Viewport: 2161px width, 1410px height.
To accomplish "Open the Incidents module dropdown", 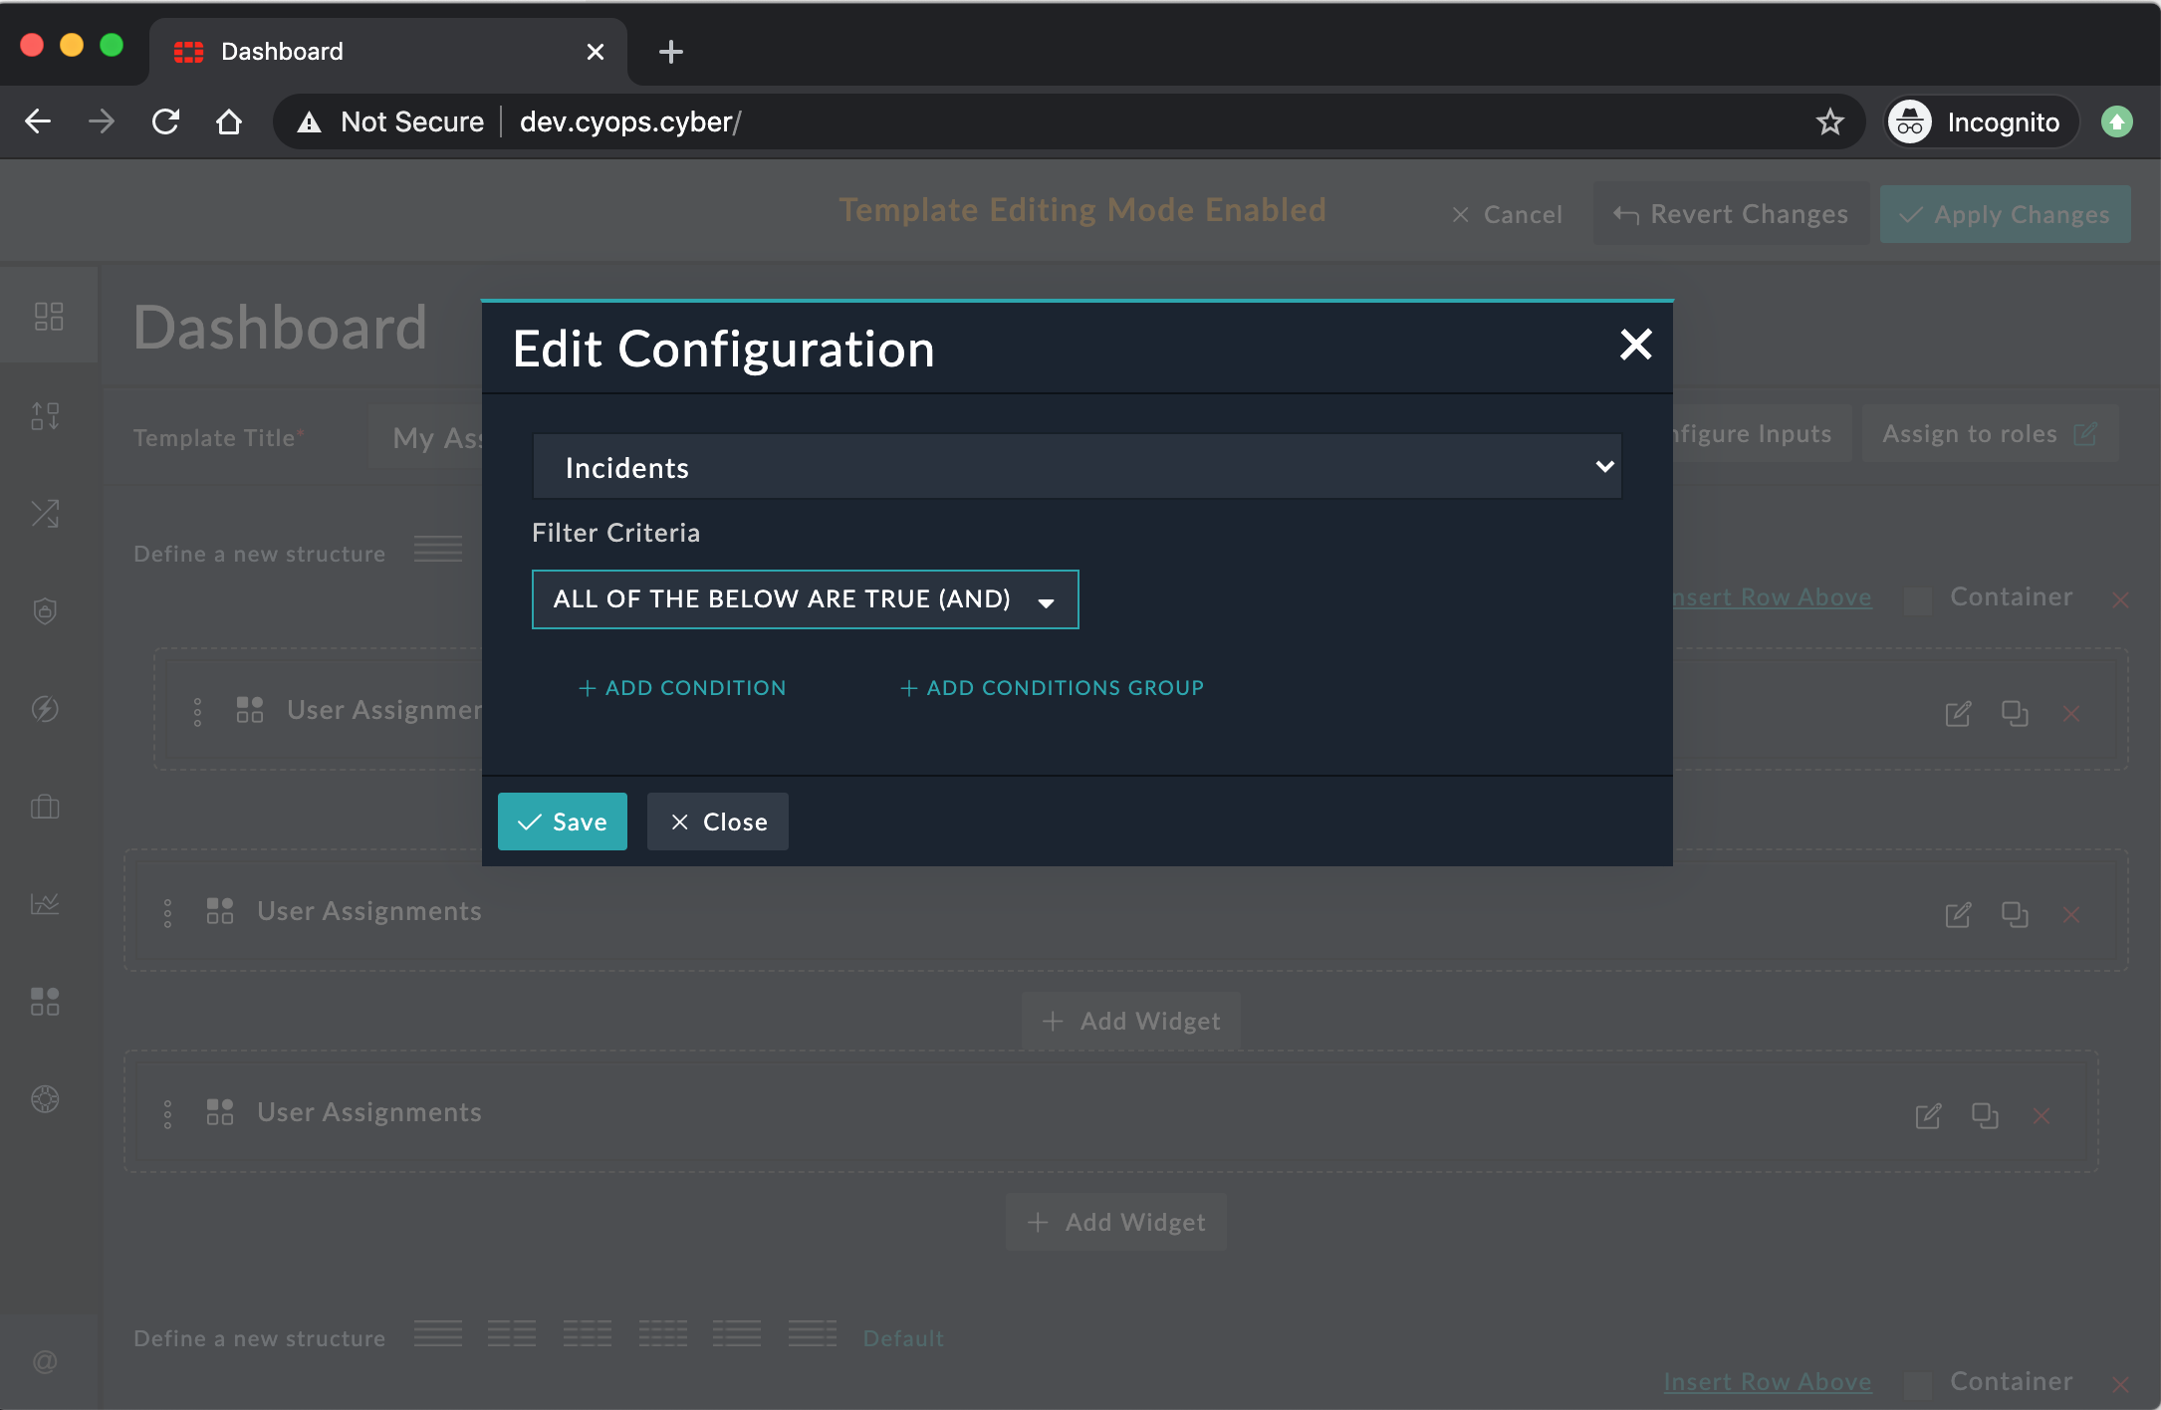I will [1077, 467].
